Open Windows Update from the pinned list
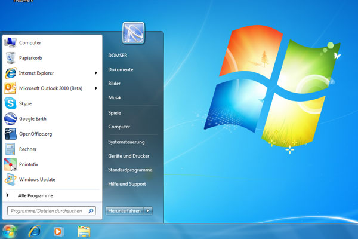Image resolution: width=358 pixels, height=239 pixels. pos(37,179)
